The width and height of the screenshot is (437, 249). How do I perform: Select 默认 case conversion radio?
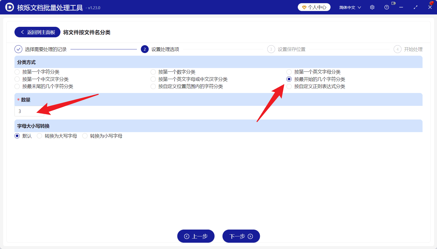pos(17,136)
